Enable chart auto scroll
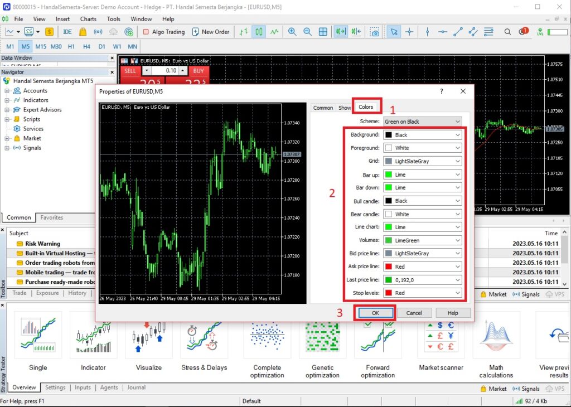Screen dimensions: 571x407 point(341,32)
